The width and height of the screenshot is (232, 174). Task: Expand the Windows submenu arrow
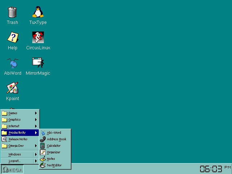click(x=36, y=154)
